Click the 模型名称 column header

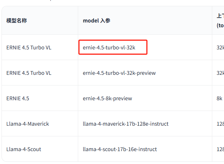(x=17, y=20)
